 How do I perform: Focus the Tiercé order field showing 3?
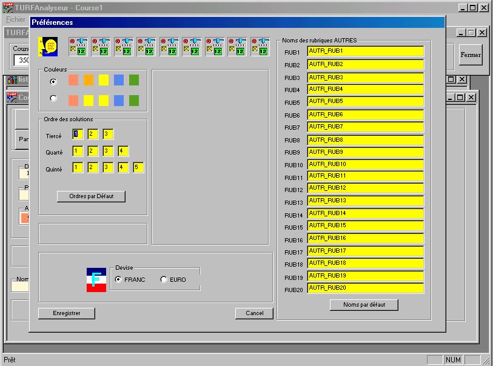pyautogui.click(x=108, y=134)
